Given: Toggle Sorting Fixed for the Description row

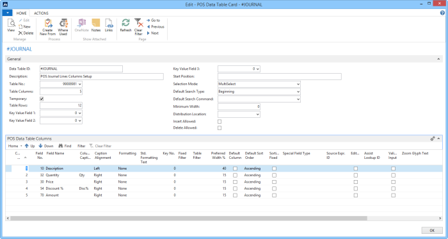Looking at the screenshot, I should click(274, 169).
